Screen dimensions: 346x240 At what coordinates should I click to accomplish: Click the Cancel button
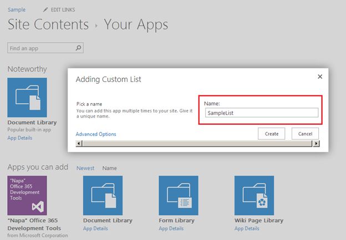tap(306, 134)
